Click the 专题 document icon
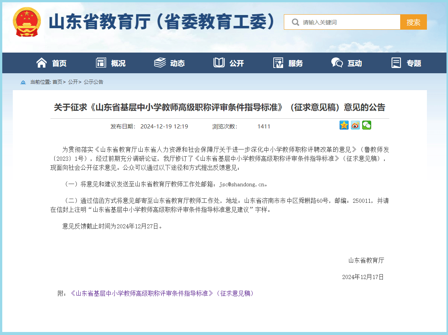Viewport: 448px width, 335px height. 396,63
